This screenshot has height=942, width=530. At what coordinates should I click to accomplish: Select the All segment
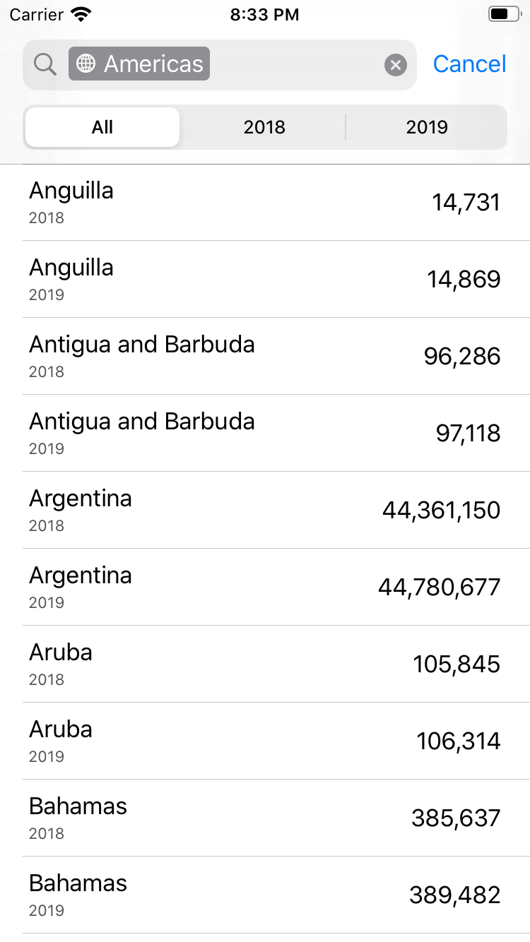[x=102, y=127]
